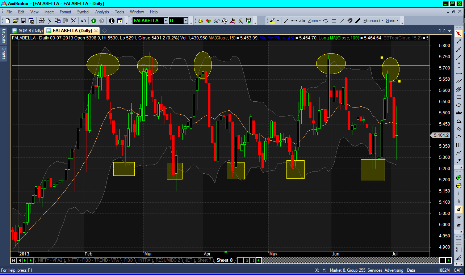
Task: Switch to the FIBO sheet tab
Action: [x=129, y=260]
